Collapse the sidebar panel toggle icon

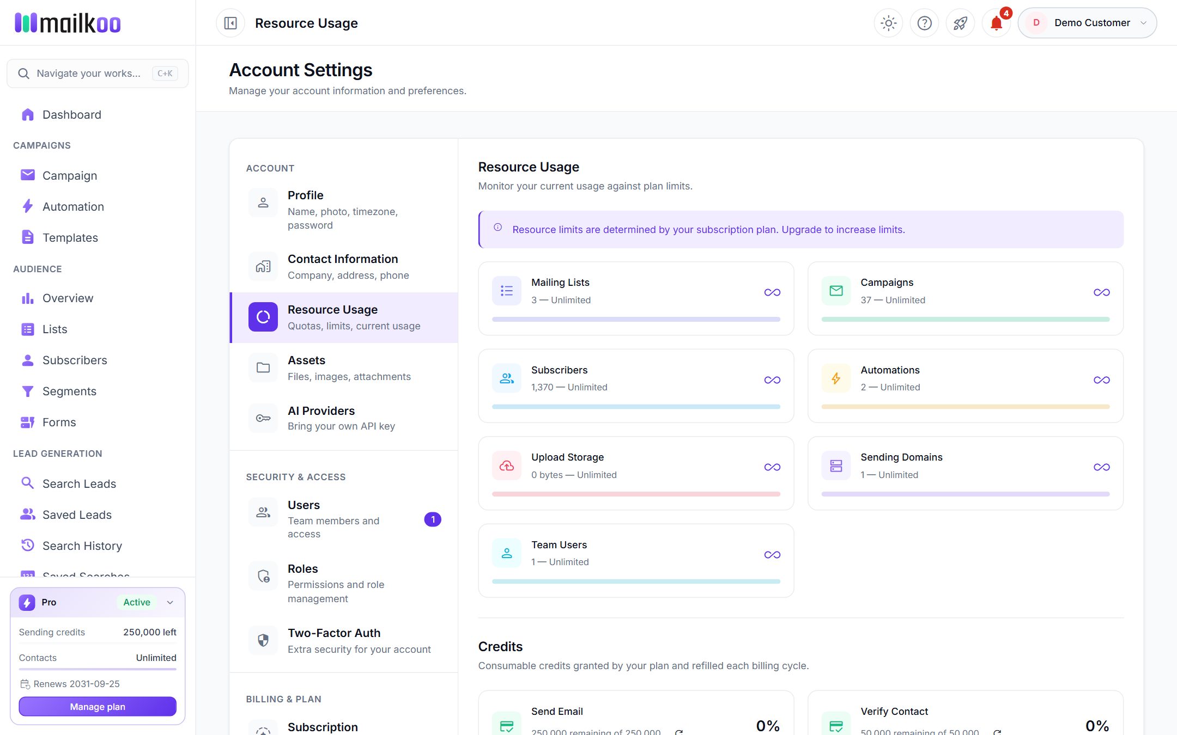coord(230,23)
